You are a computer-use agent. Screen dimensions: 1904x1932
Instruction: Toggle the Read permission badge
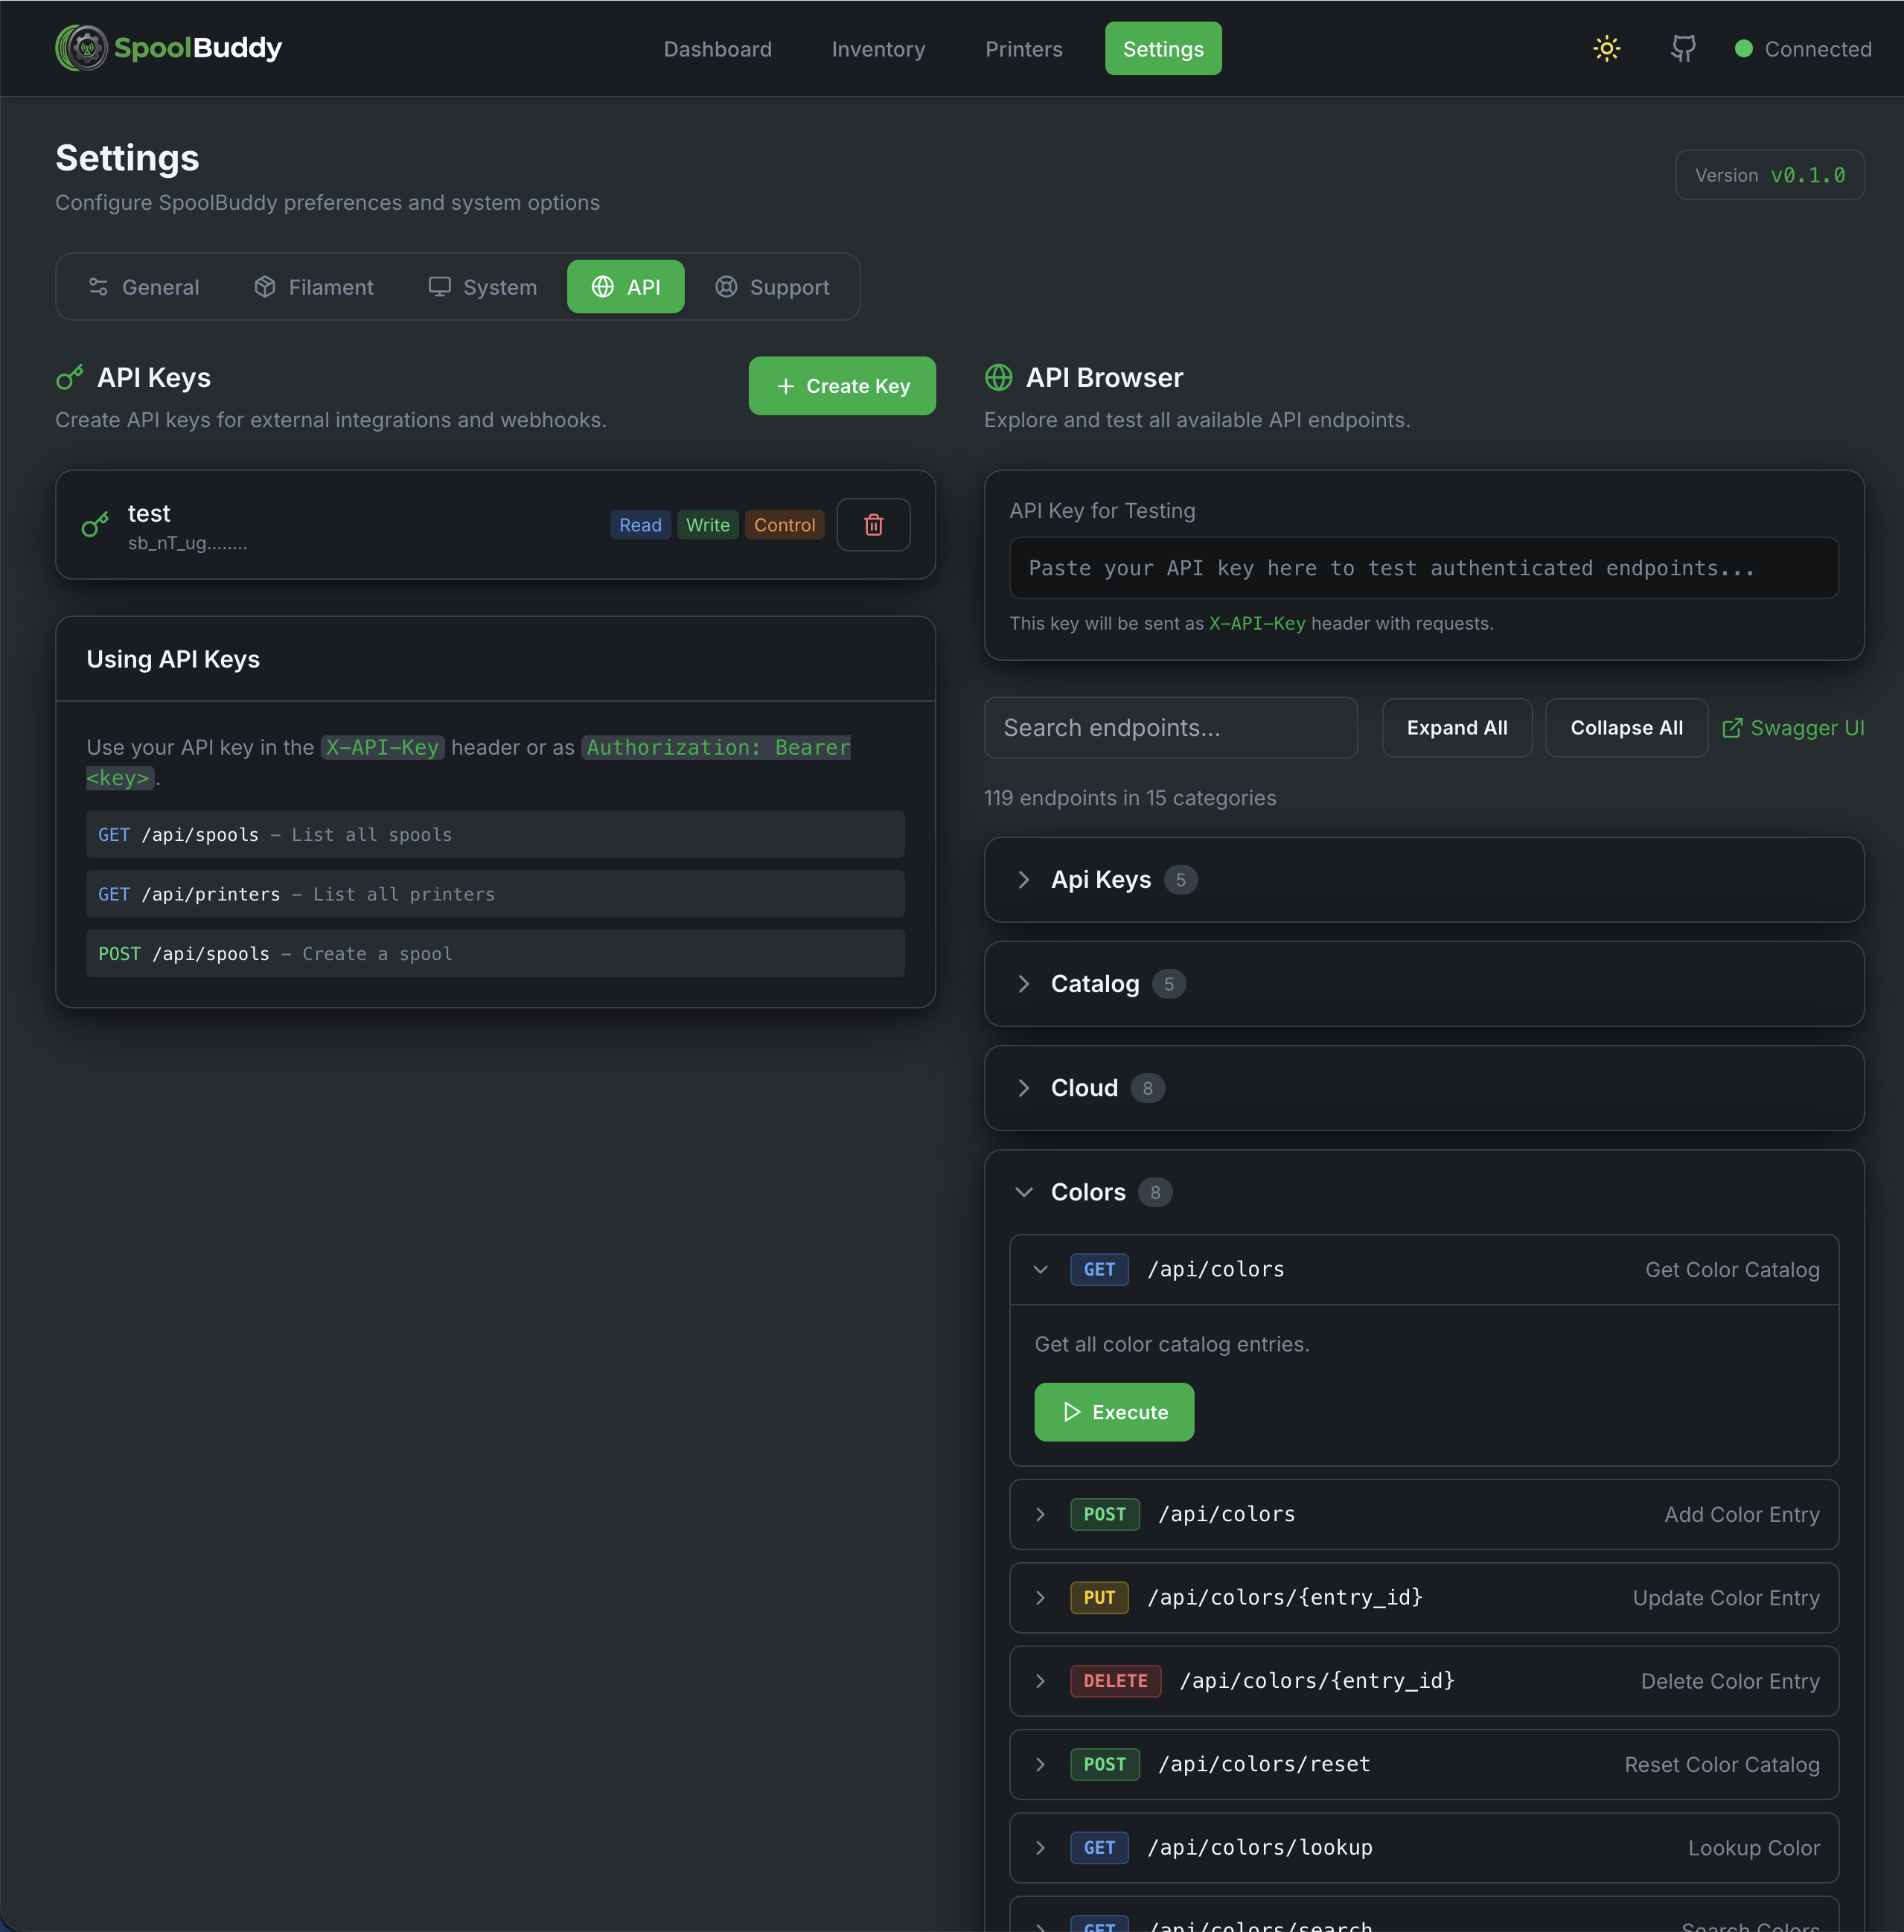(640, 524)
